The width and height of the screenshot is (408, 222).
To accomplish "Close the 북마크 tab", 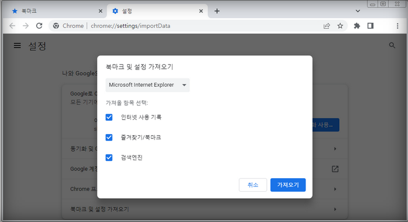I will [x=100, y=11].
